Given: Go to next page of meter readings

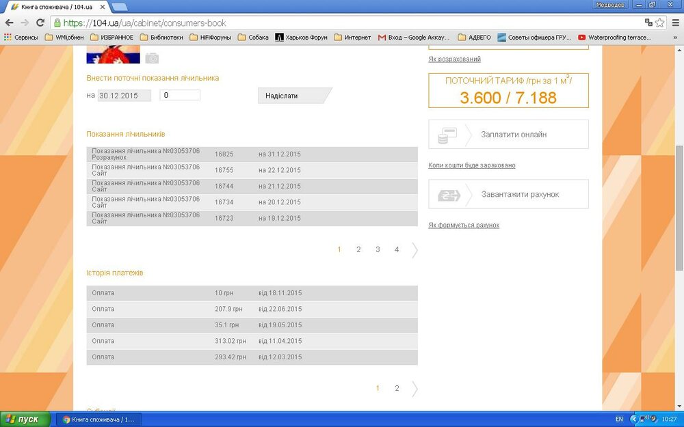Looking at the screenshot, I should tap(415, 250).
